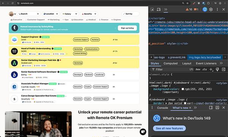Switch to the Console drawer tab

[x=163, y=108]
